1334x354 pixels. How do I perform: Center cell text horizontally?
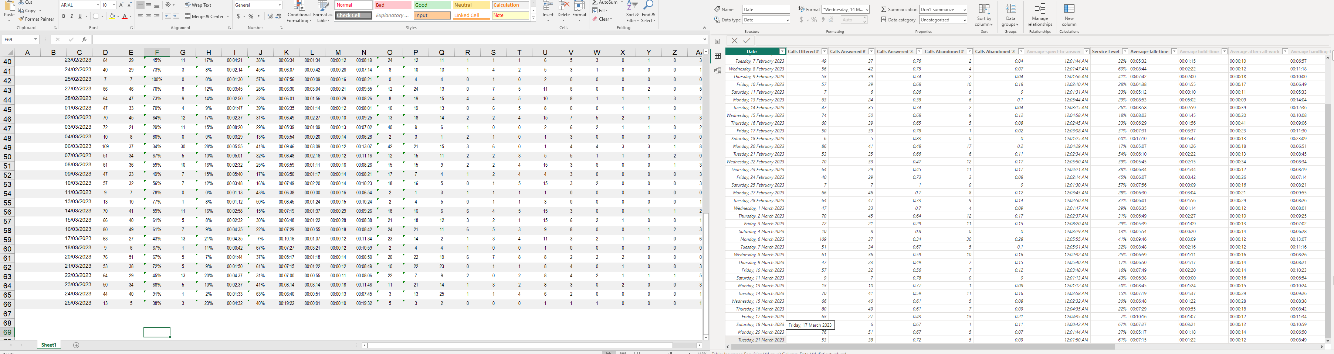(149, 17)
